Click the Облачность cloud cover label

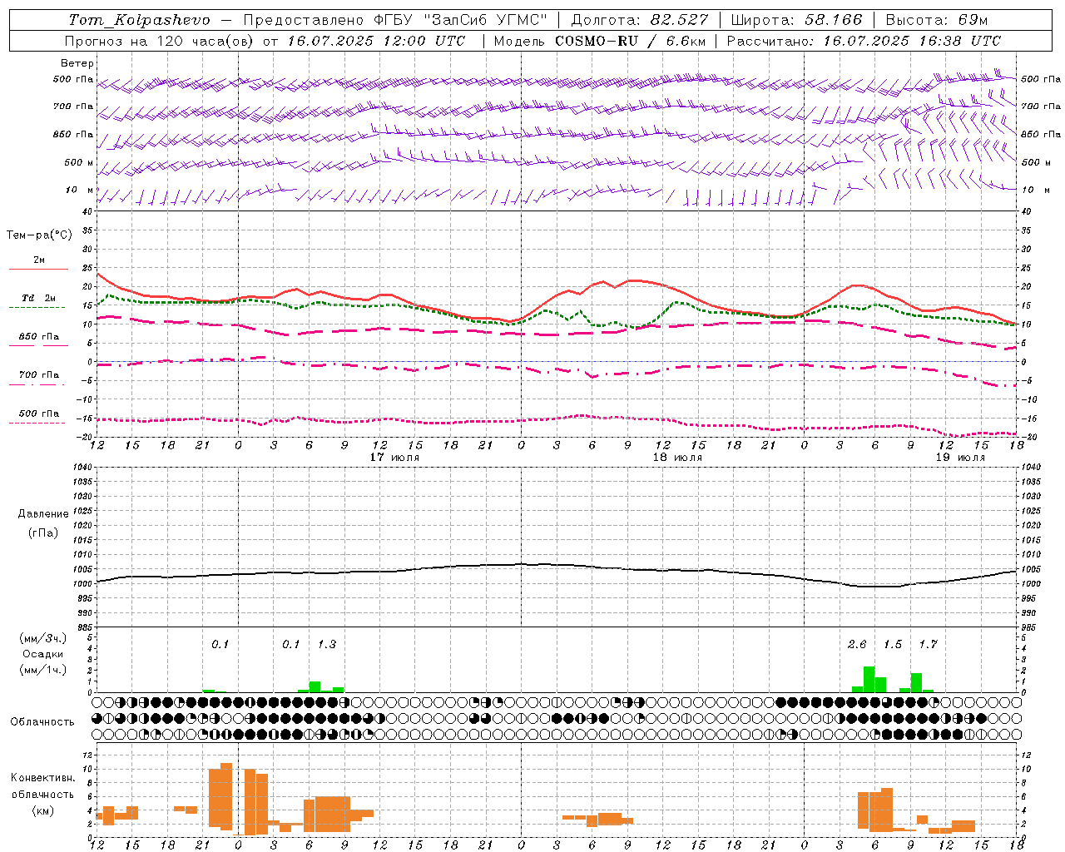[42, 722]
